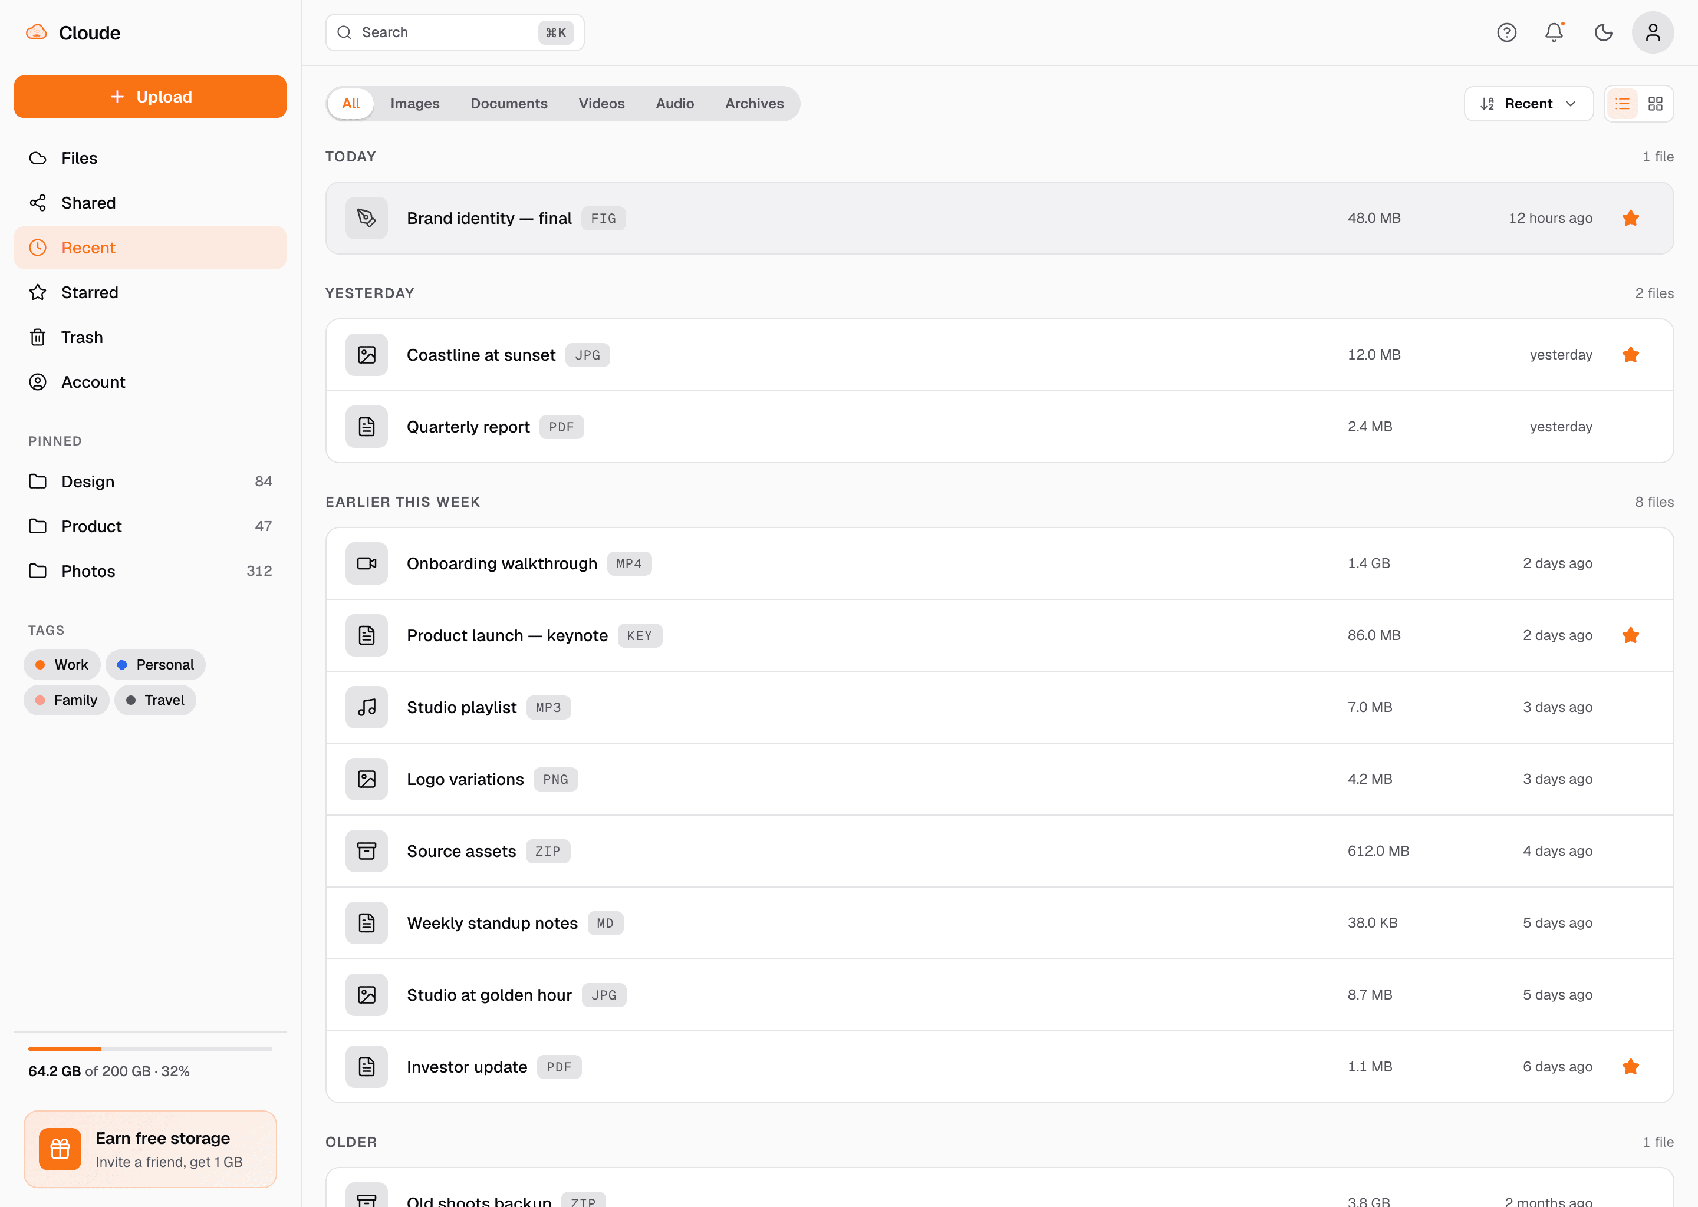Click the Design folder icon

(x=38, y=482)
